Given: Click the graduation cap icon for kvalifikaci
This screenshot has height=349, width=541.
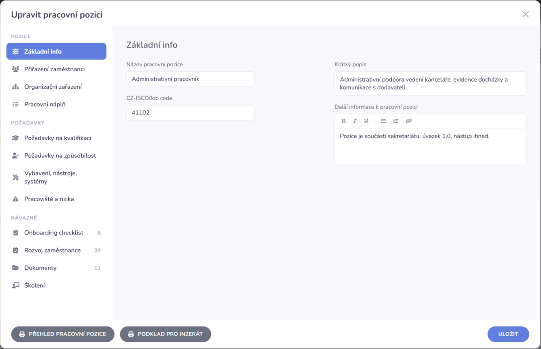Looking at the screenshot, I should [16, 138].
